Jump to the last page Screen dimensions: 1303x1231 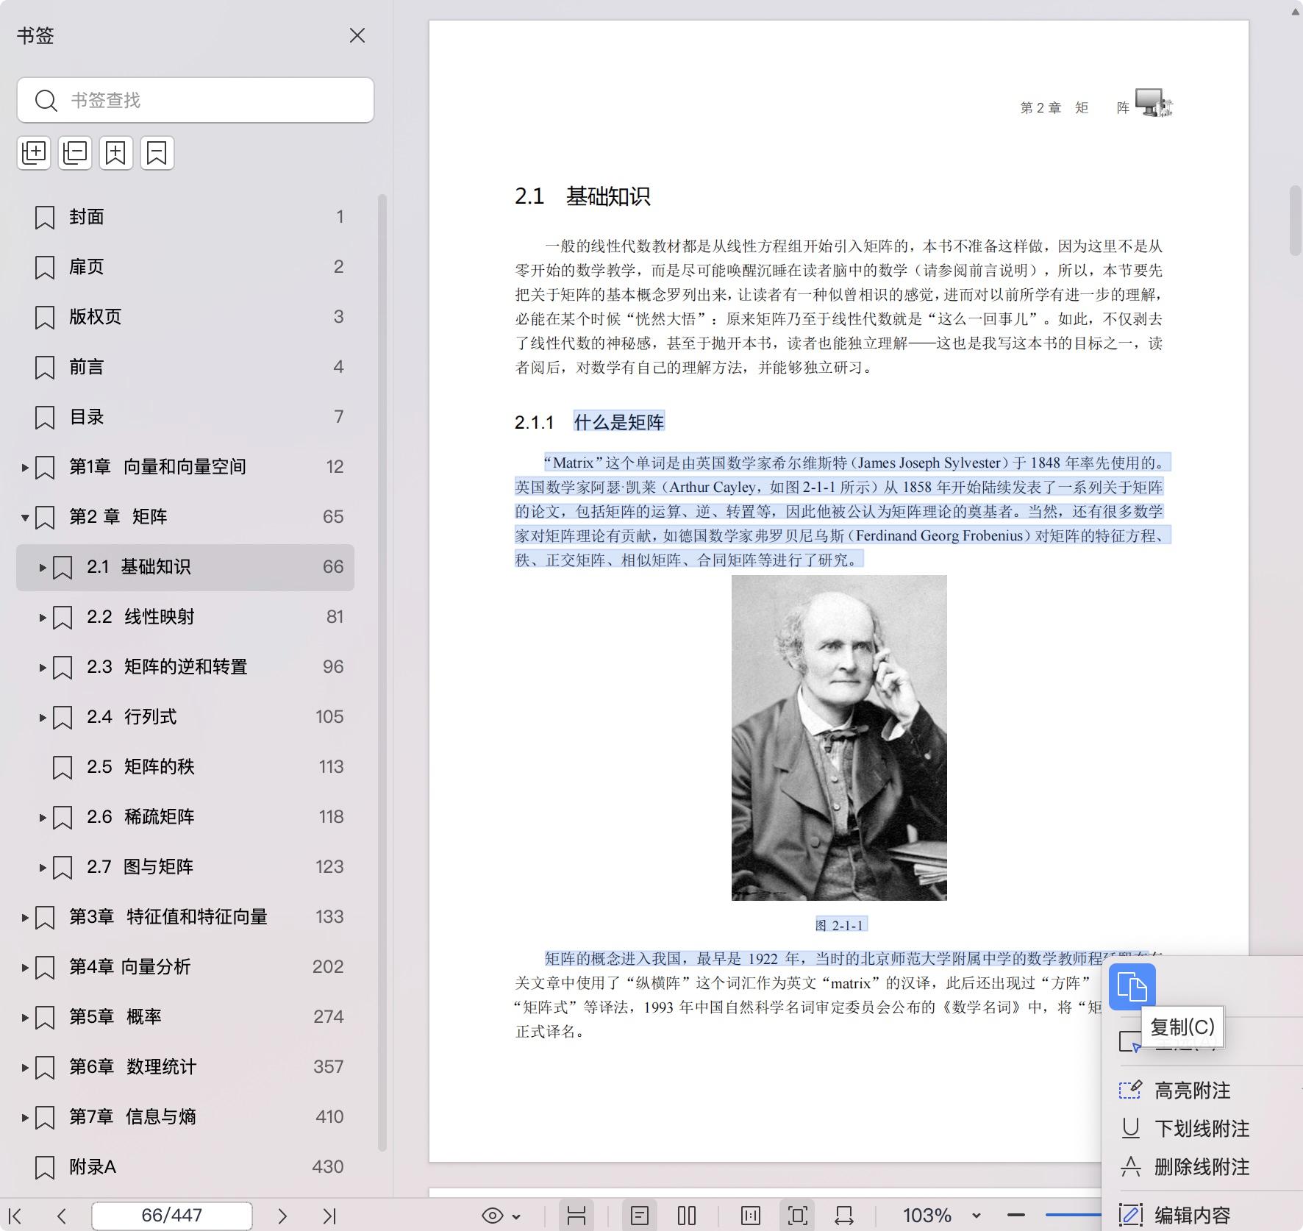point(330,1215)
